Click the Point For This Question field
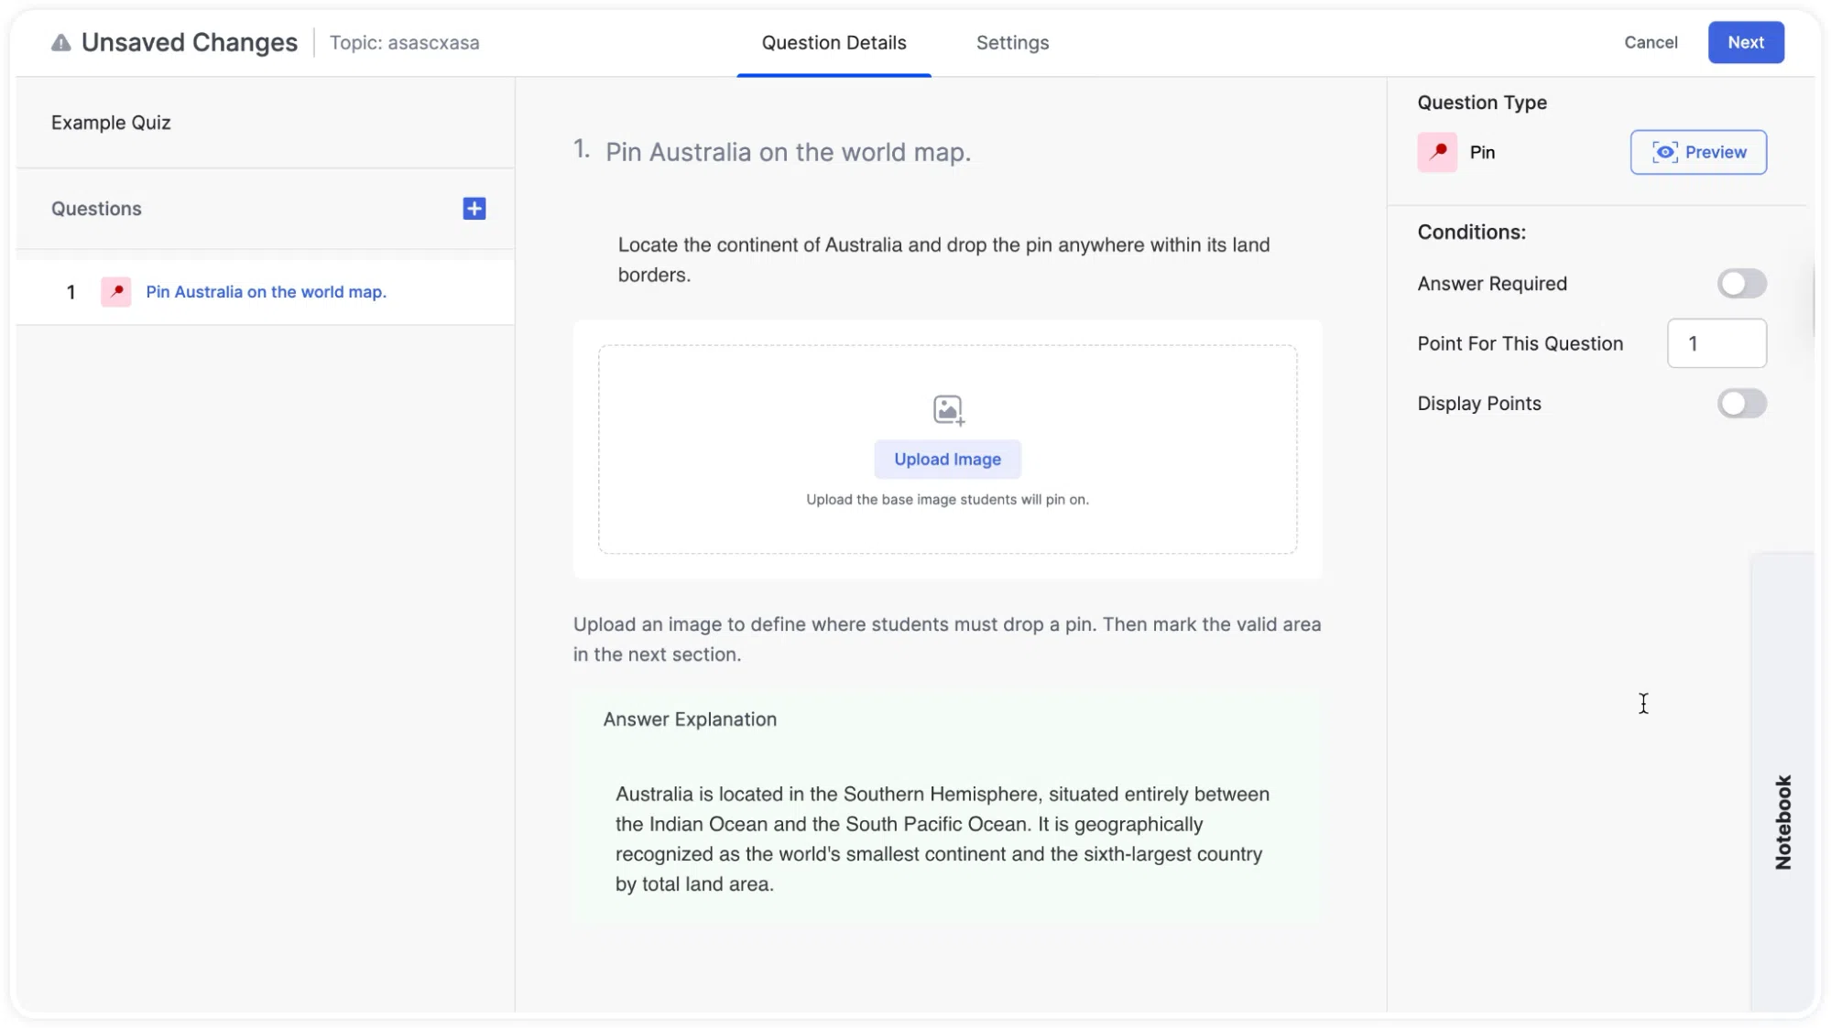Image resolution: width=1831 pixels, height=1029 pixels. click(1717, 343)
